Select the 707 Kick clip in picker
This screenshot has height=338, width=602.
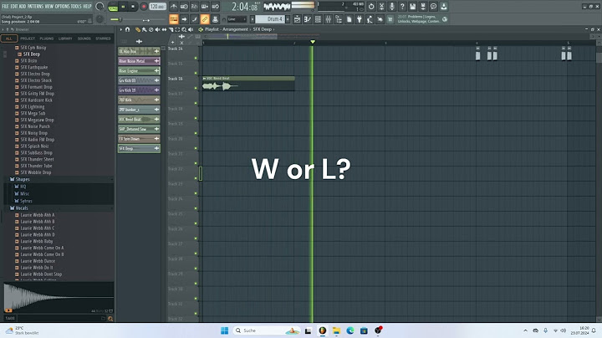139,100
